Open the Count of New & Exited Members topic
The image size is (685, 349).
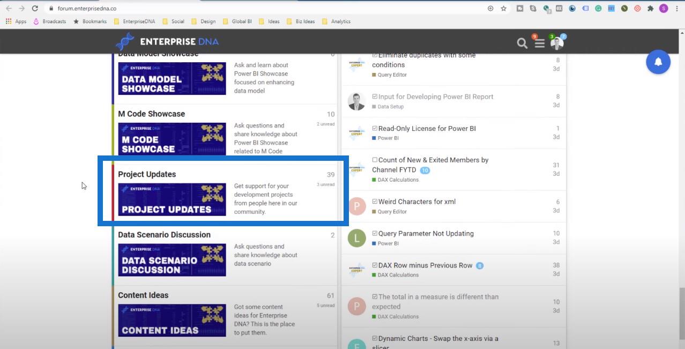point(430,165)
